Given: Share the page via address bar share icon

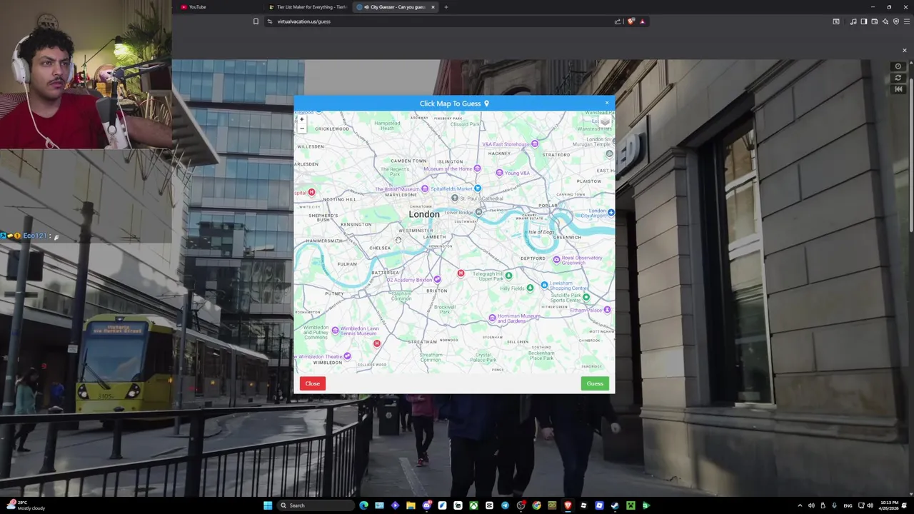Looking at the screenshot, I should pos(617,21).
